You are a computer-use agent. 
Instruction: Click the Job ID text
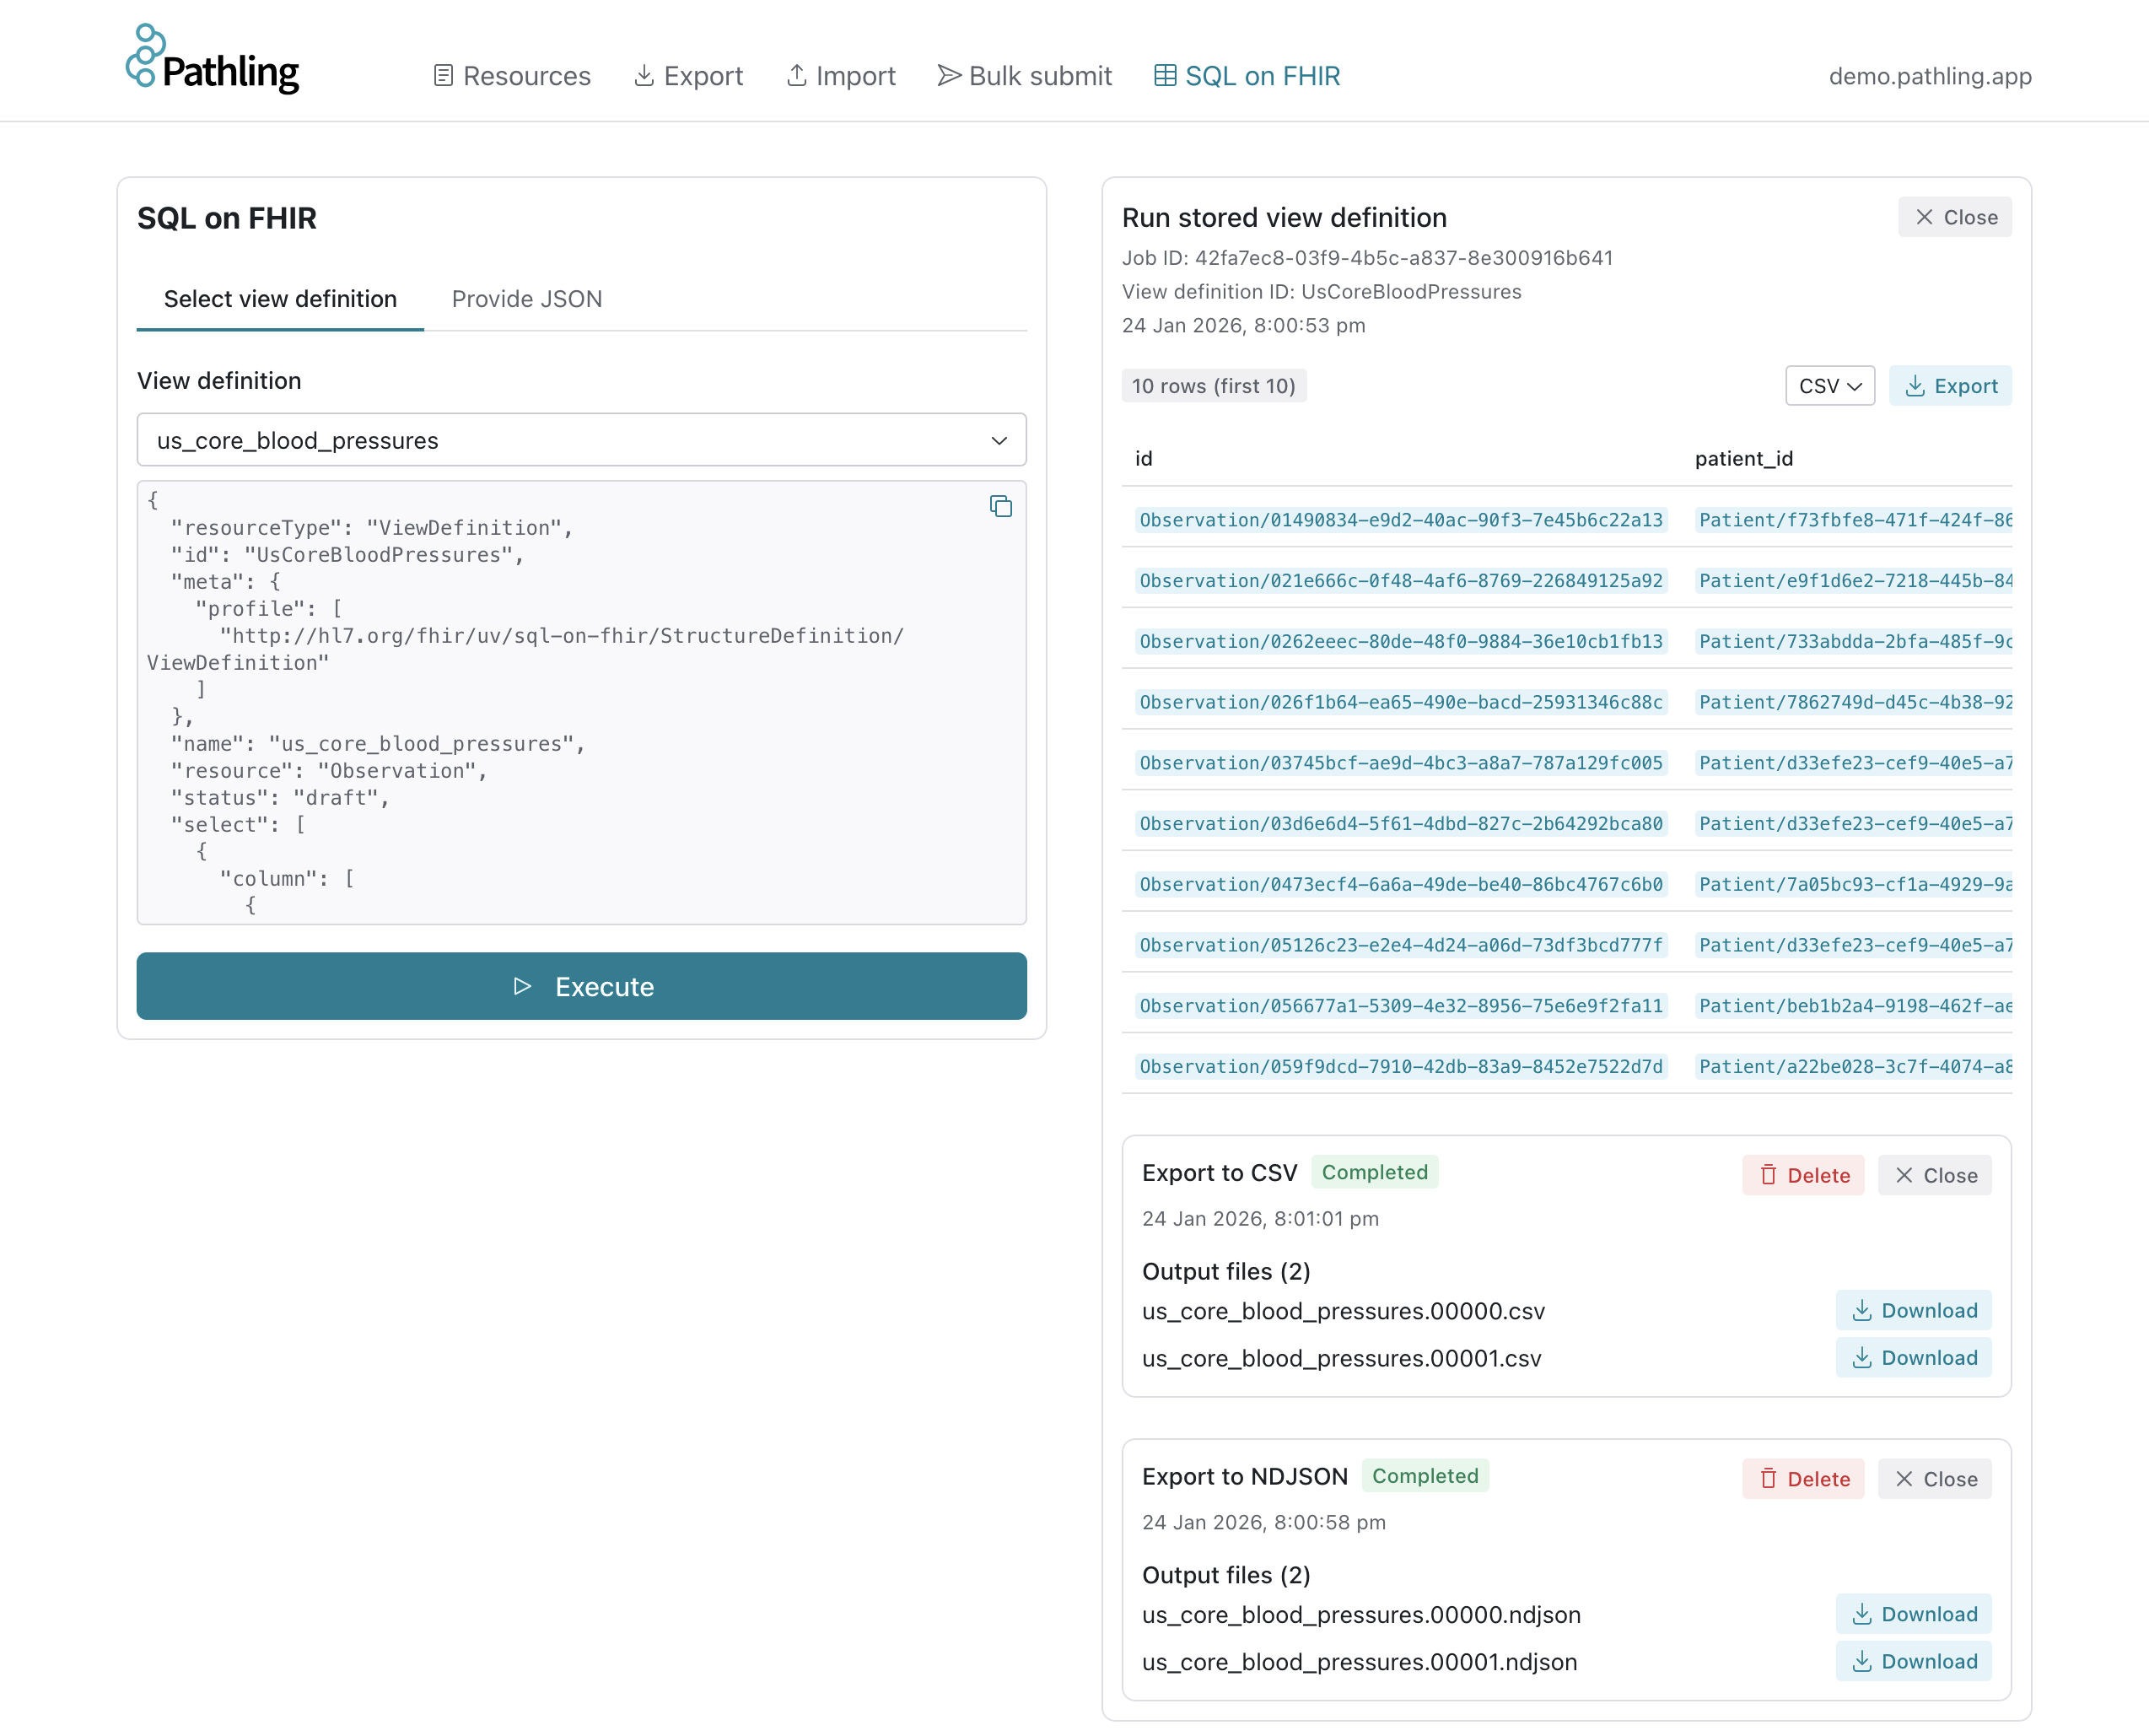[1367, 258]
